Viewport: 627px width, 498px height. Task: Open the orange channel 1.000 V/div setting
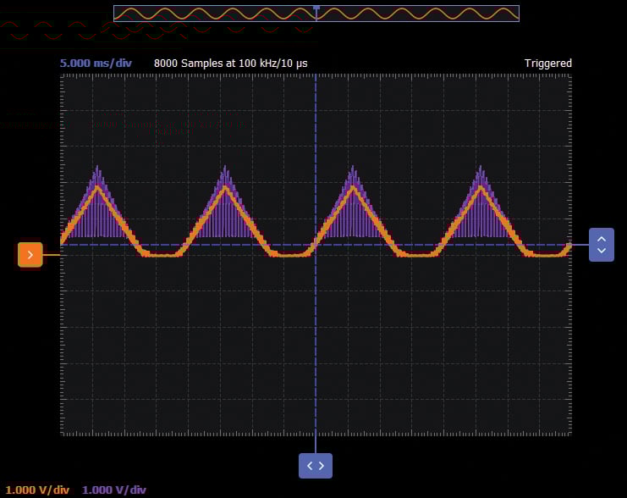pyautogui.click(x=38, y=490)
